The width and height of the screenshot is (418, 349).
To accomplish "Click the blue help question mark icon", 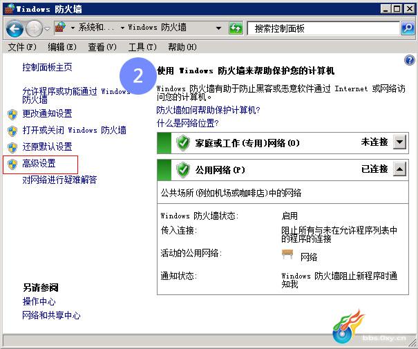I will coord(409,60).
